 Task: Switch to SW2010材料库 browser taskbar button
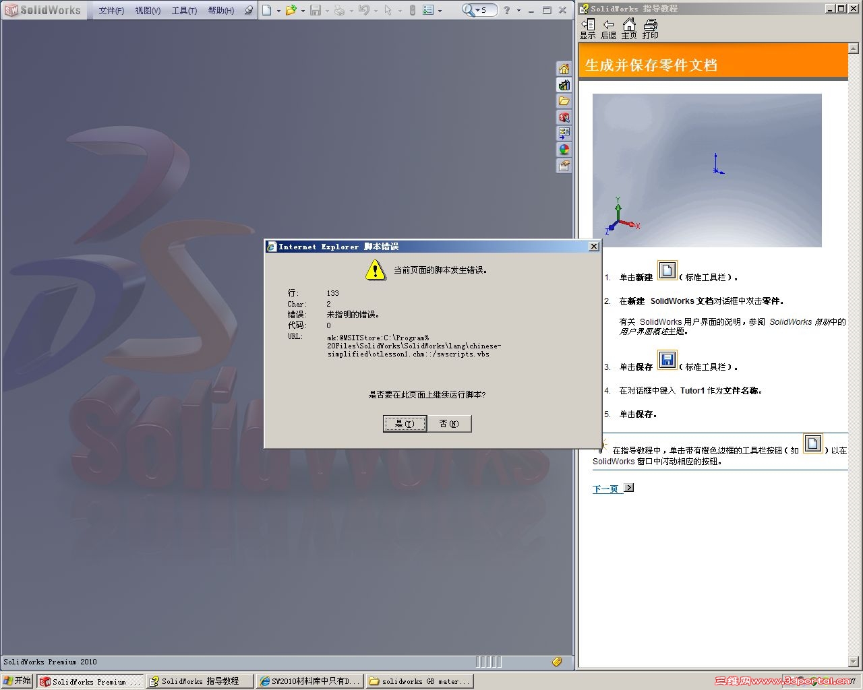[309, 681]
